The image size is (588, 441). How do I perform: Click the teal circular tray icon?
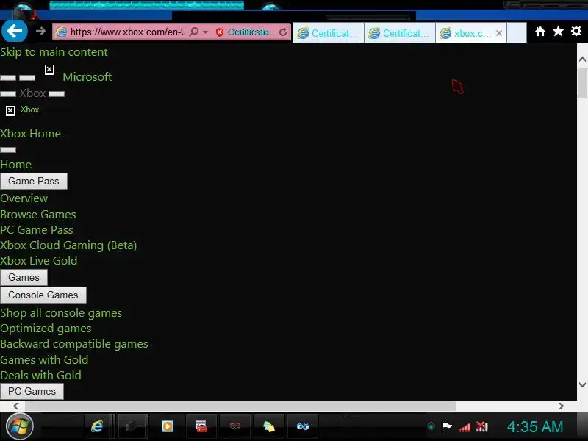[431, 426]
